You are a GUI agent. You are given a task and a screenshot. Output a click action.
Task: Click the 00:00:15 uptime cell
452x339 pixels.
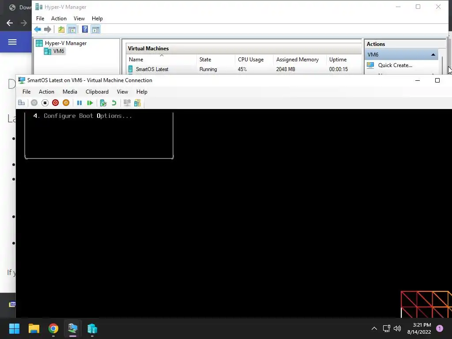point(339,69)
